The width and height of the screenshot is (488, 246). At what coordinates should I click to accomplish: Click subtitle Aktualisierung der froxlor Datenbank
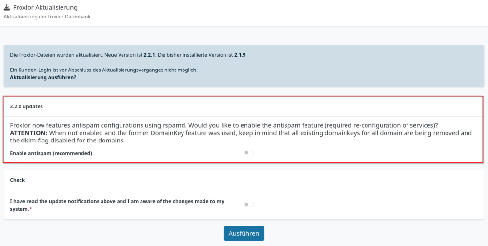(x=47, y=17)
